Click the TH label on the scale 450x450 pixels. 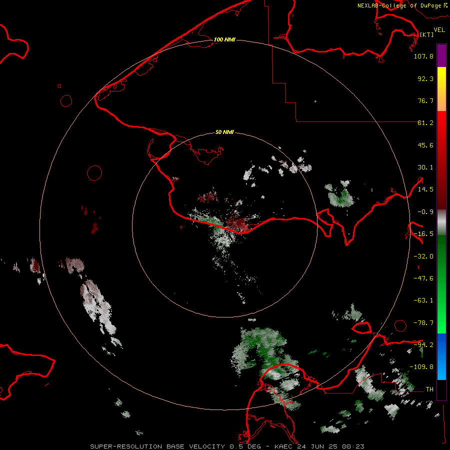click(x=429, y=389)
